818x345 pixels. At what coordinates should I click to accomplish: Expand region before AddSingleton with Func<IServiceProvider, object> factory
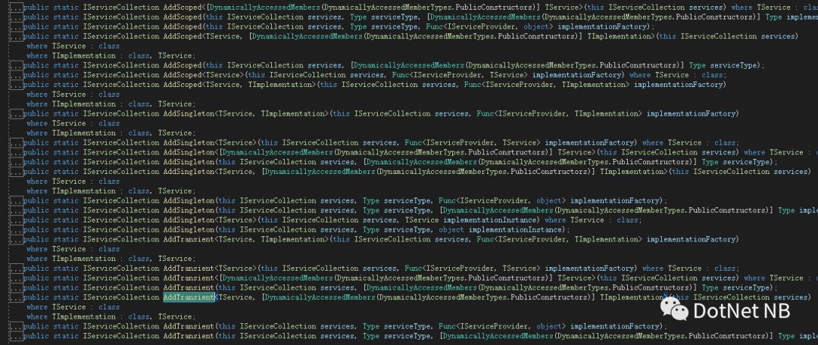(x=16, y=200)
